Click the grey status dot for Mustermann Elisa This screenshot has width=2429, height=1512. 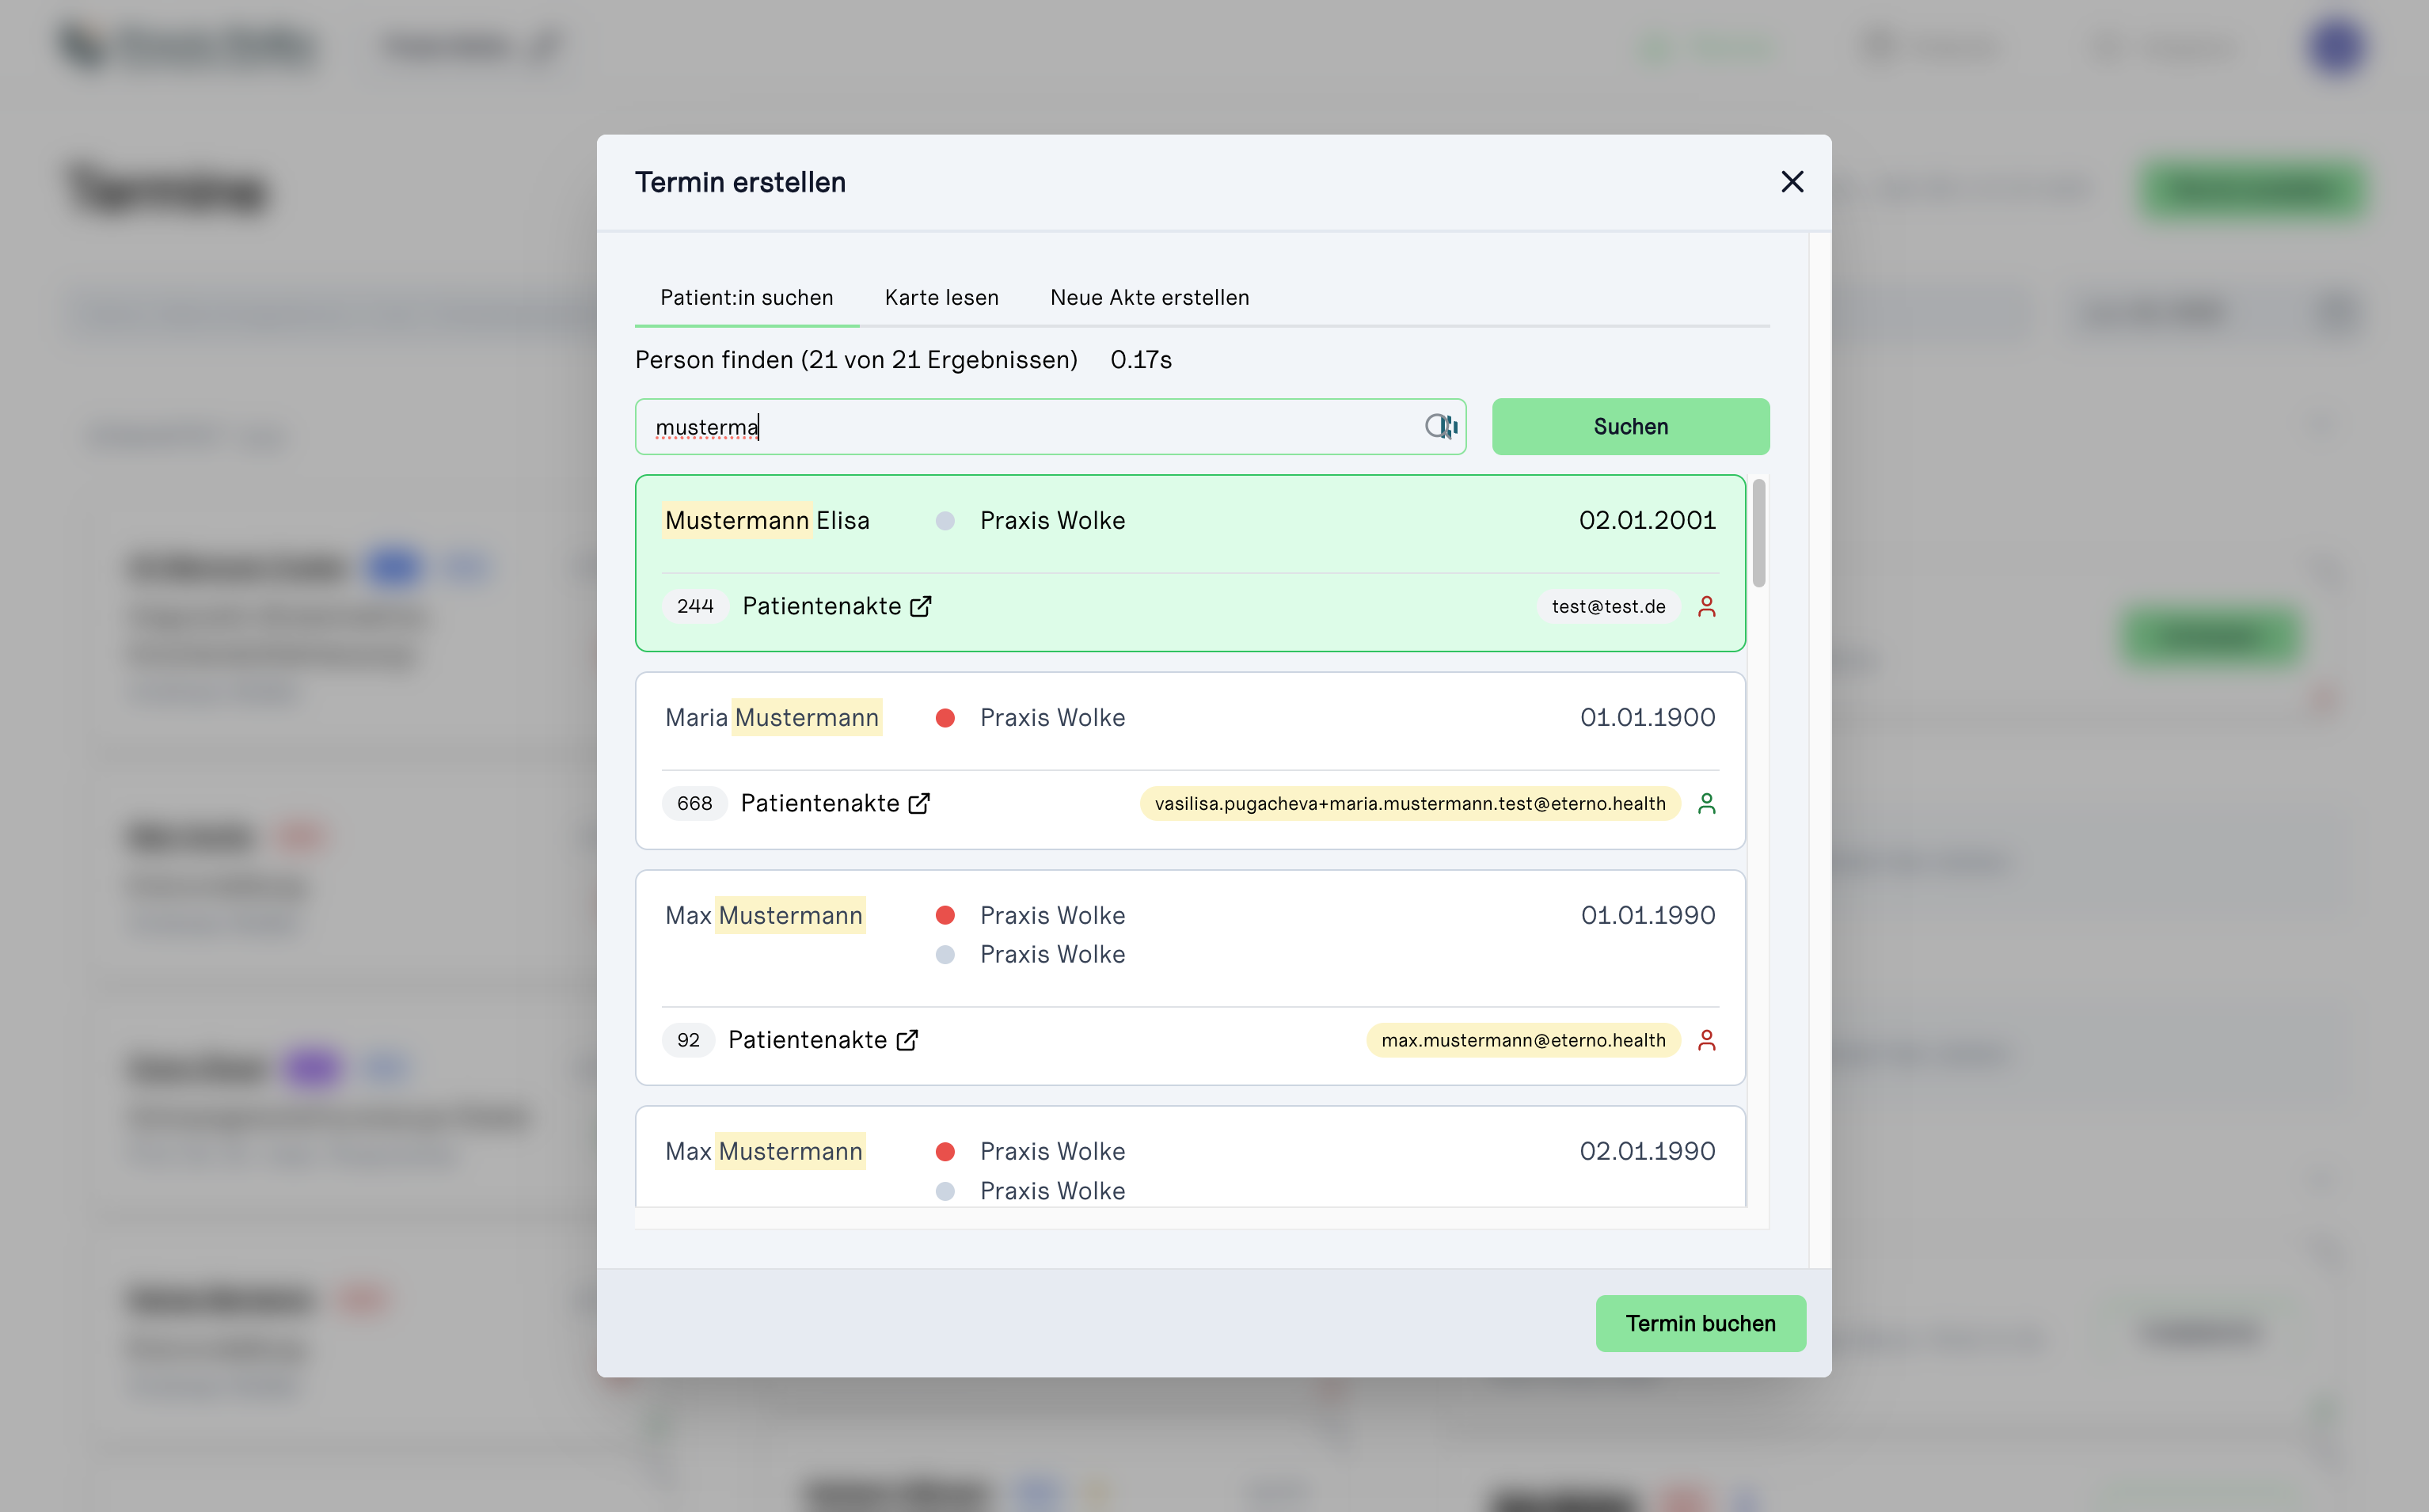point(945,520)
